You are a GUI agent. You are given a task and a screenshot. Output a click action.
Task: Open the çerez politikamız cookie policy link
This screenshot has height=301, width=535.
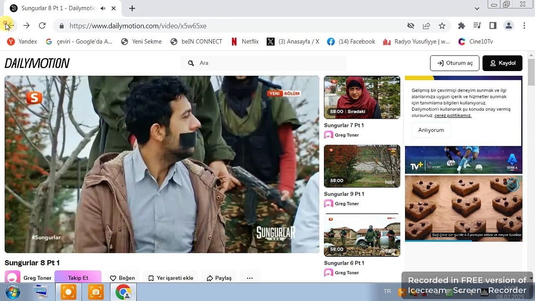(453, 115)
